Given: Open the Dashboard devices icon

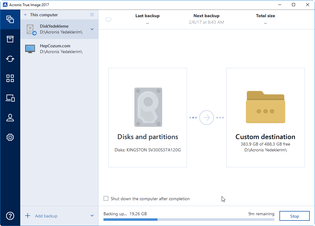Looking at the screenshot, I should point(10,98).
